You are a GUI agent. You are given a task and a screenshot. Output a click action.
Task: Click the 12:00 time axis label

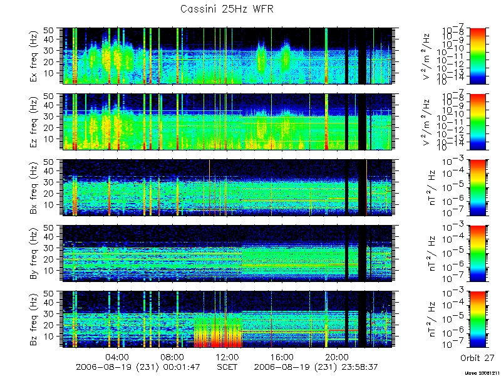click(x=227, y=357)
